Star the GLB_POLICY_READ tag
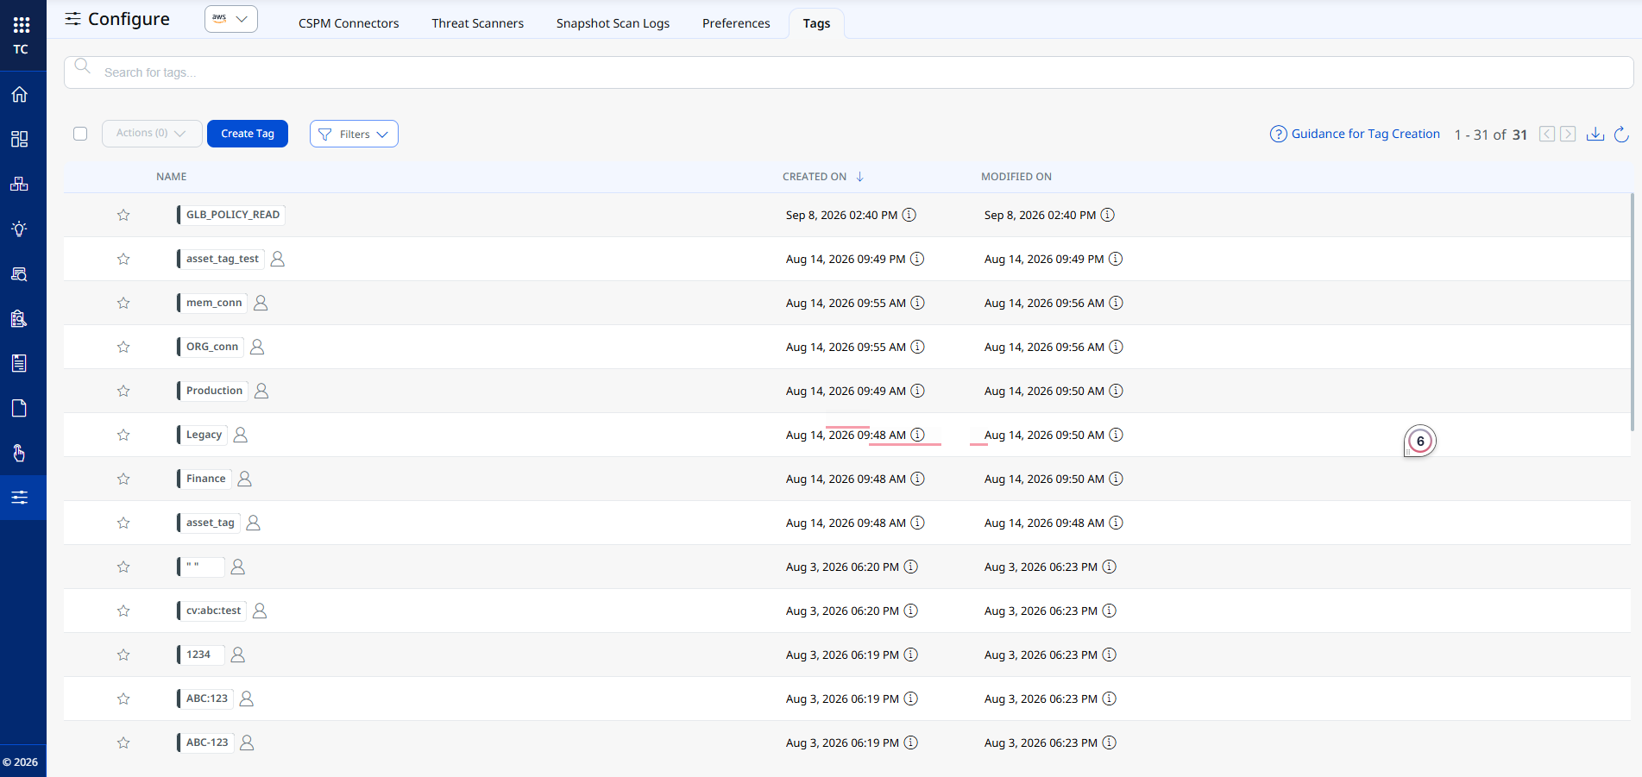This screenshot has width=1642, height=777. point(123,215)
